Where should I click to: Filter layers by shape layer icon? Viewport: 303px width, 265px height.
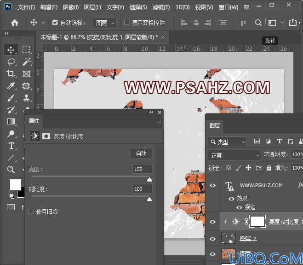(290, 141)
